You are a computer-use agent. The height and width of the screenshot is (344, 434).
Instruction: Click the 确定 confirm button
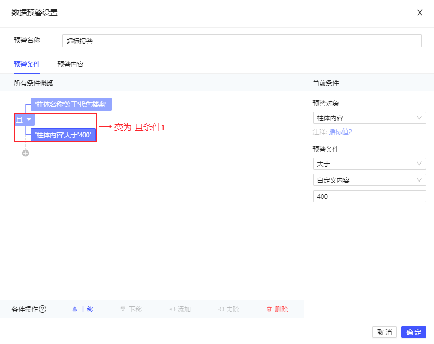click(413, 332)
